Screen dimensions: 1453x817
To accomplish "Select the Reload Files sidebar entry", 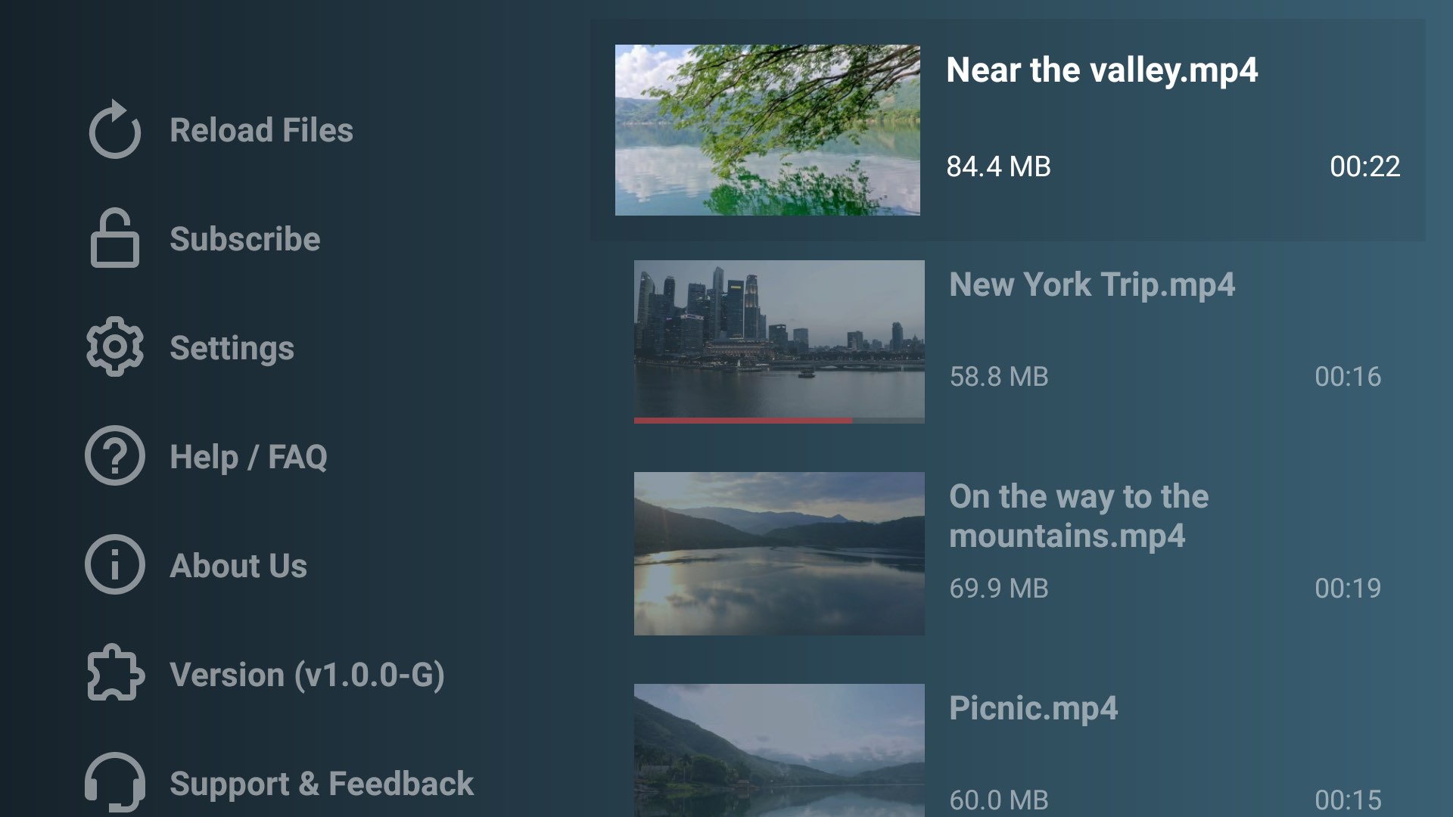I will coord(260,130).
